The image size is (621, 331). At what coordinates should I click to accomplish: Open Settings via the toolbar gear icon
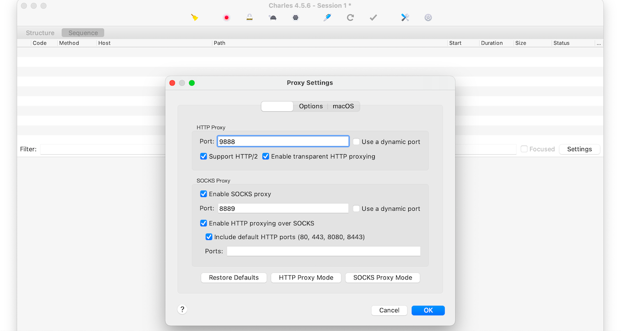point(428,18)
